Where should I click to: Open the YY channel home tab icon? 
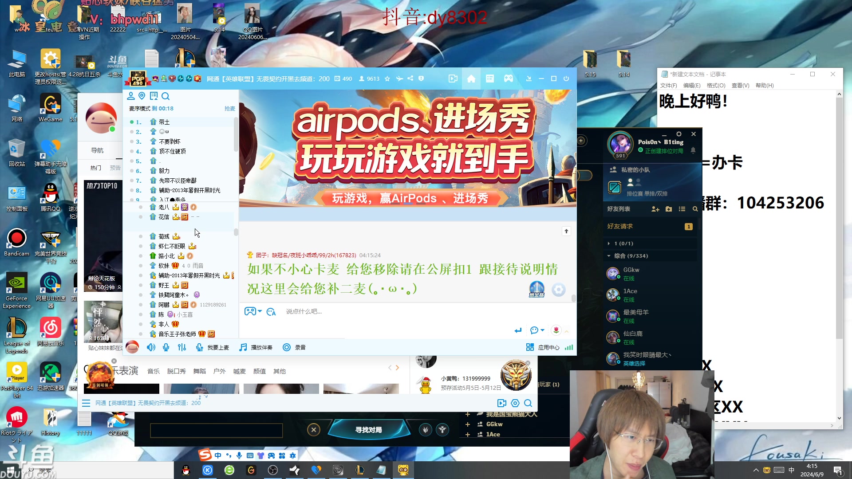click(471, 79)
